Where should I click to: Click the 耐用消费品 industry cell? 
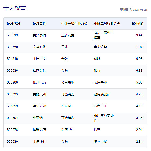102,94
